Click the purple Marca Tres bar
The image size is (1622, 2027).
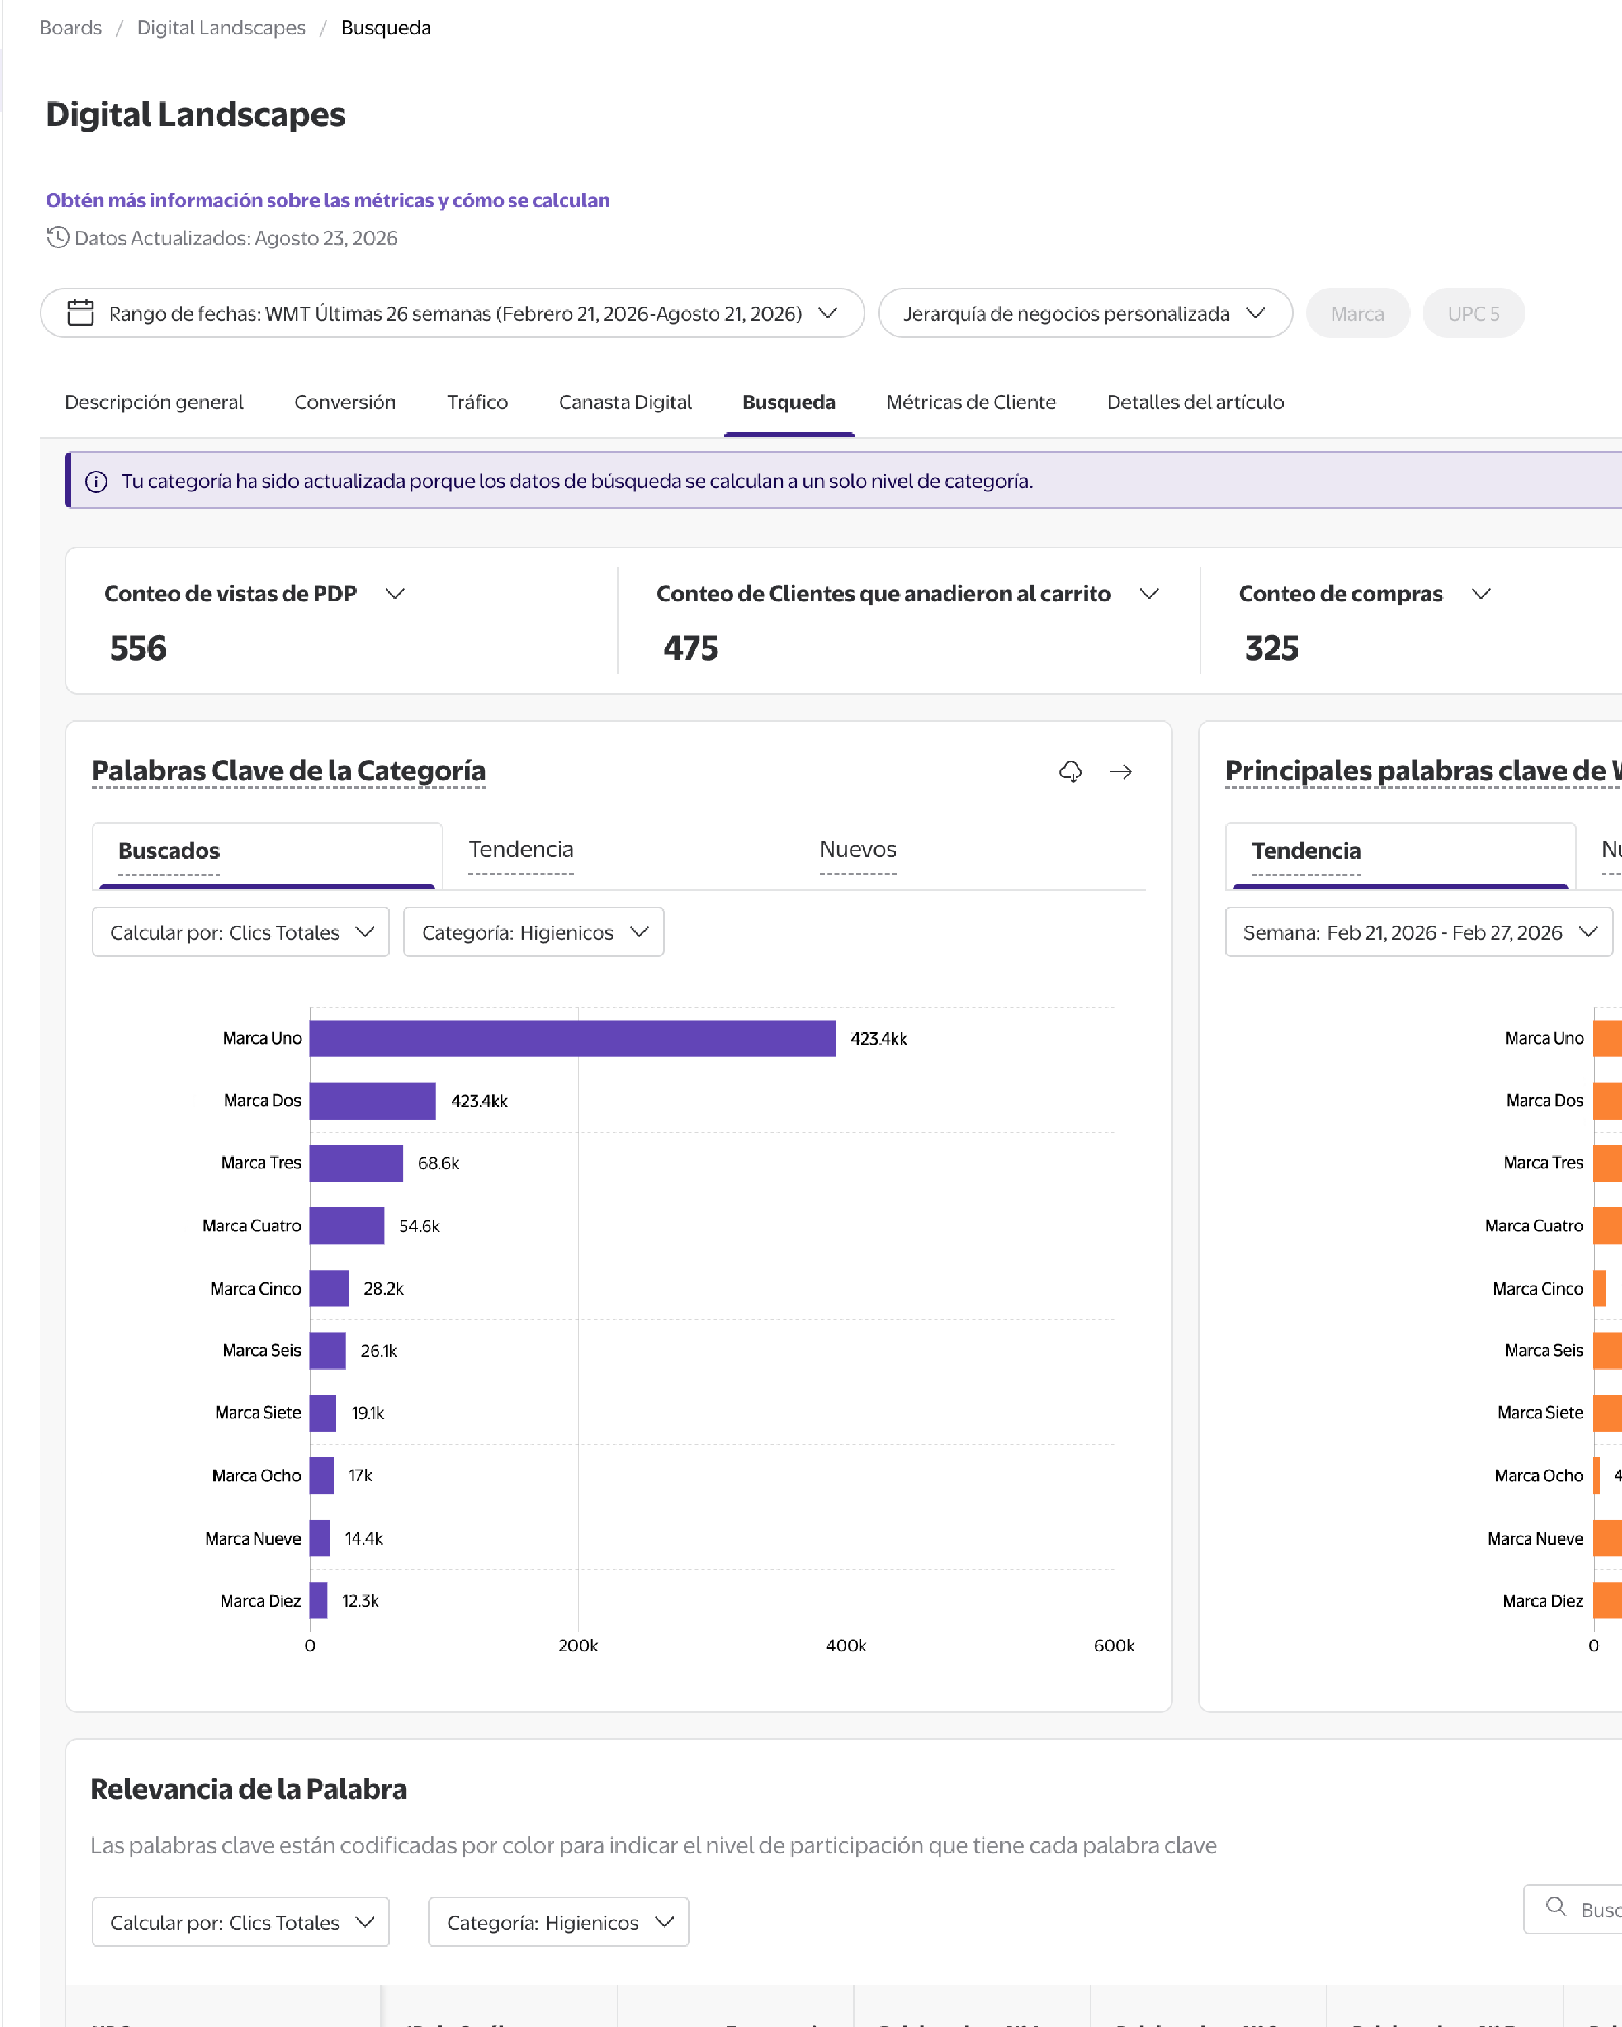pos(356,1163)
